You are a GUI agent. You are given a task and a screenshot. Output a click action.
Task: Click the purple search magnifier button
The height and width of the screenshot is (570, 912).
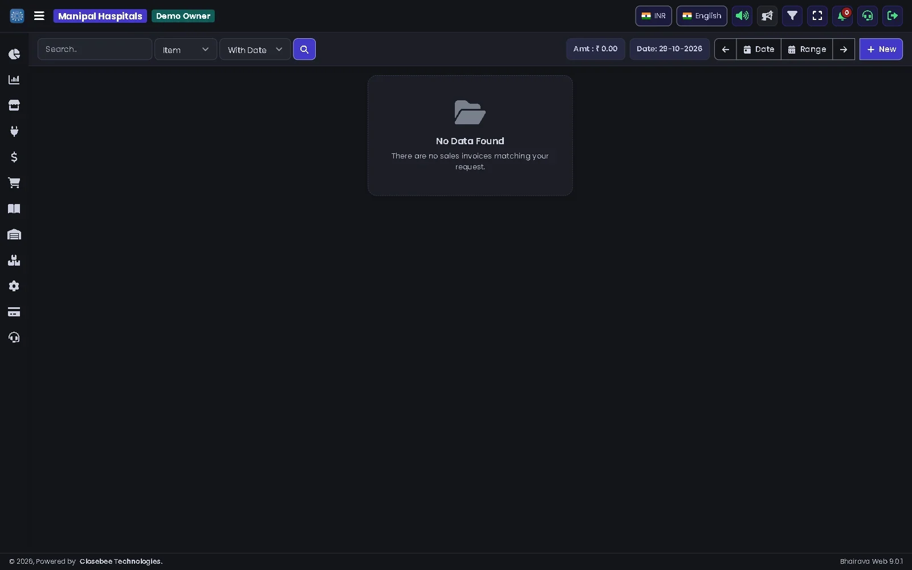click(304, 50)
